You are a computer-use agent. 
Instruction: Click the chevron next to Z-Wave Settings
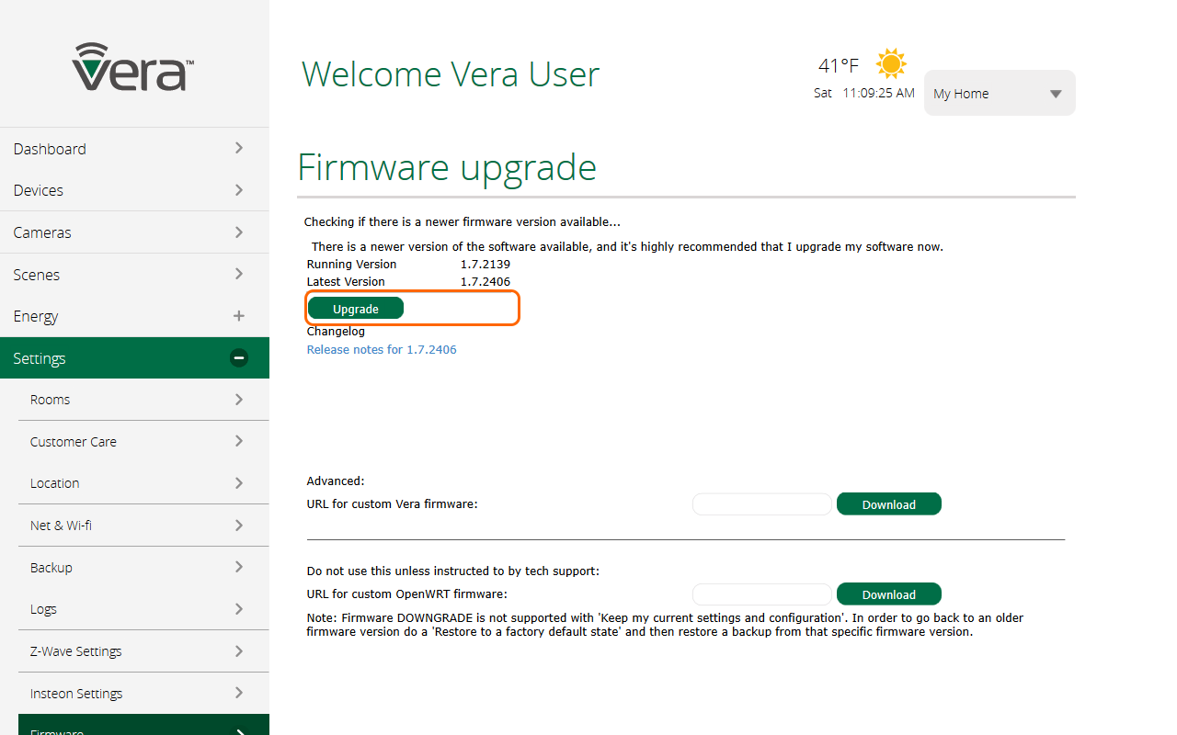click(x=239, y=651)
